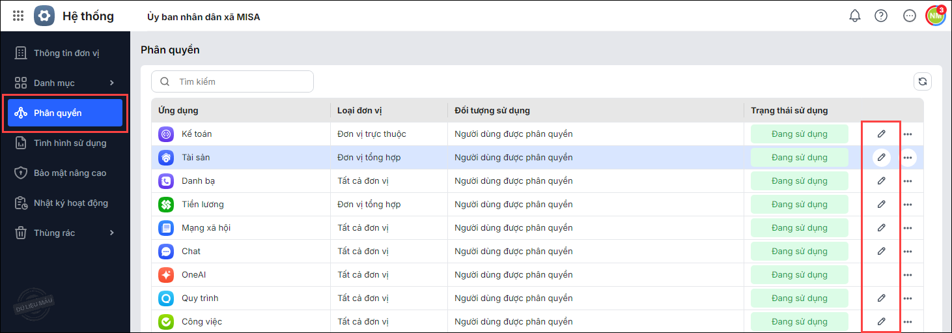Click Đang sử dụng status for Danh bạ
Image resolution: width=952 pixels, height=333 pixels.
pos(799,181)
